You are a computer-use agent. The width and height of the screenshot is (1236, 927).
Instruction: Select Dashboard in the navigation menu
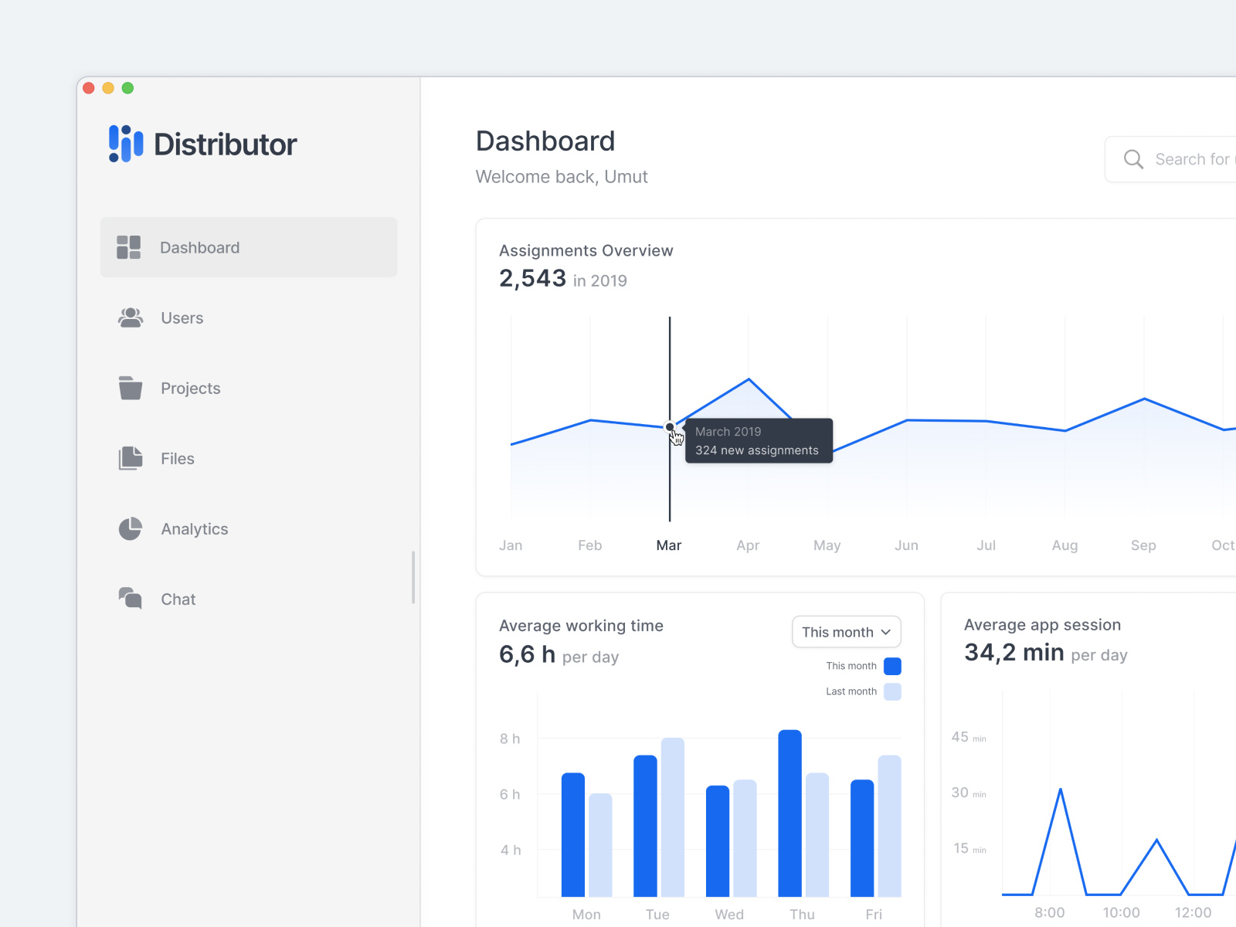click(x=199, y=247)
